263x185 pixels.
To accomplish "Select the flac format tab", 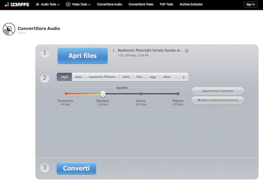I will coord(139,77).
